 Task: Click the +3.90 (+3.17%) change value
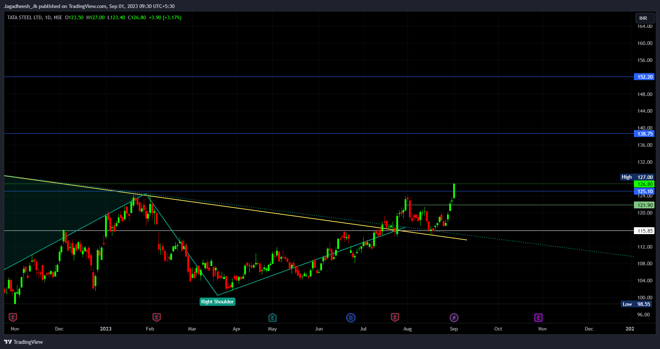[165, 17]
